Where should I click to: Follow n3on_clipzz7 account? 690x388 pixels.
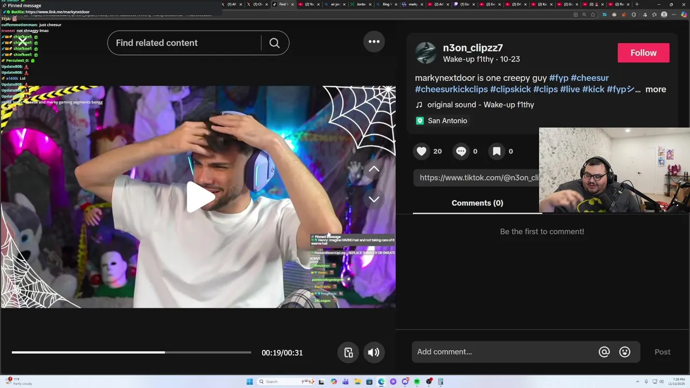coord(644,53)
